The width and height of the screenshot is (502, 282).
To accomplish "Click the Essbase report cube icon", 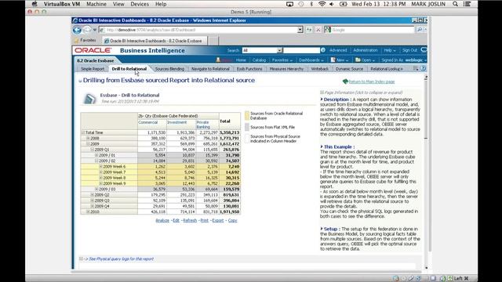I will click(89, 98).
